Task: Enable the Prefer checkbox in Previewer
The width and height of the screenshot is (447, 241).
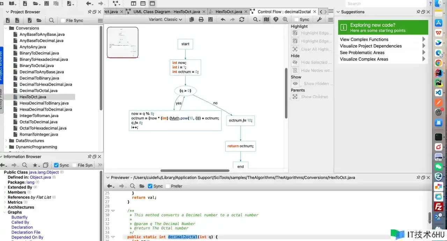Action: click(168, 186)
